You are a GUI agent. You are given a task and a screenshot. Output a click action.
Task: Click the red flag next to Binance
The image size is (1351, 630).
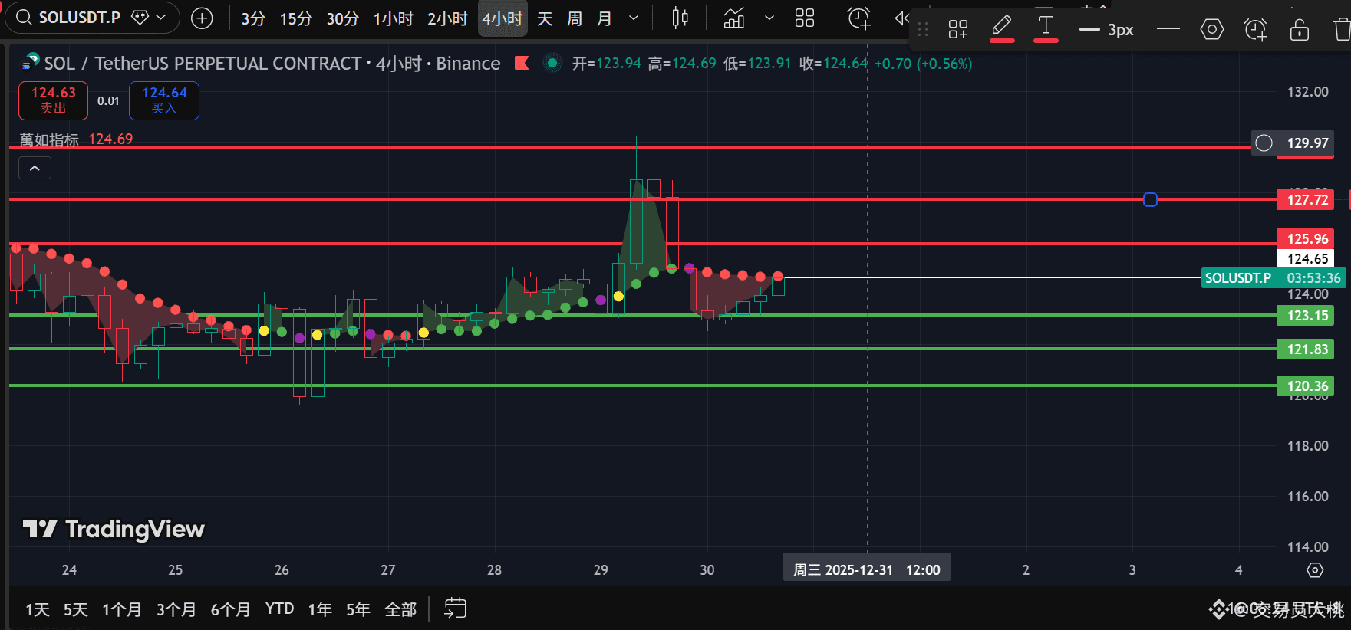coord(522,63)
